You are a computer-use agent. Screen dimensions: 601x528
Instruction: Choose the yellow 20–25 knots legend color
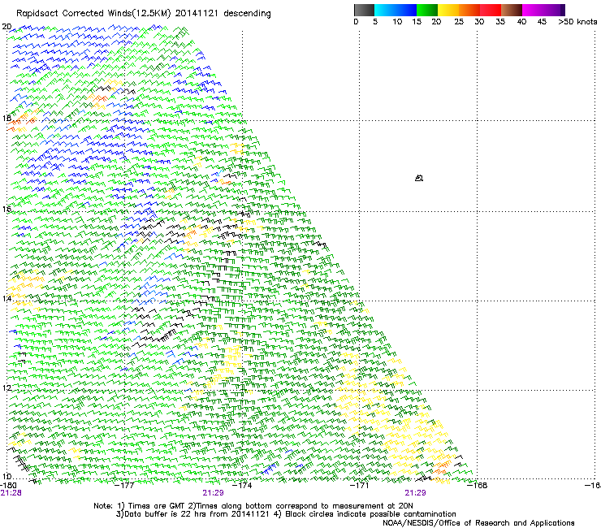pos(448,10)
